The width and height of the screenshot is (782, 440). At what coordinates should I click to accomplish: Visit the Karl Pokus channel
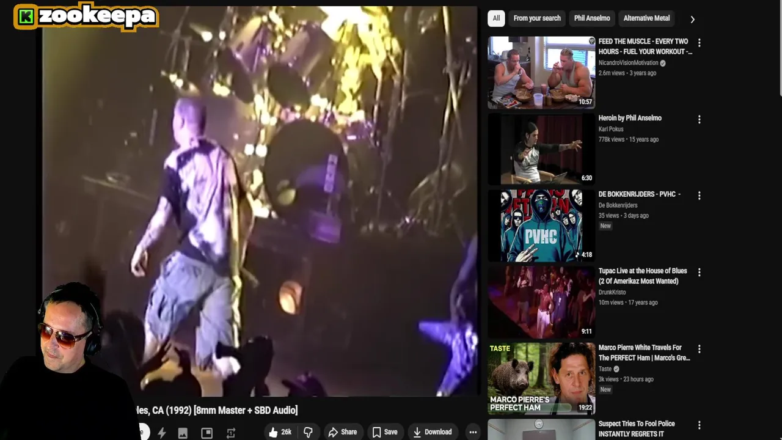click(611, 129)
